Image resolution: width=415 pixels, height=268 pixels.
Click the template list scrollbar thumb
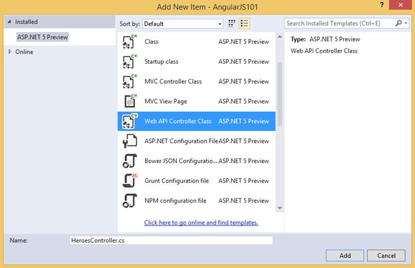click(280, 94)
